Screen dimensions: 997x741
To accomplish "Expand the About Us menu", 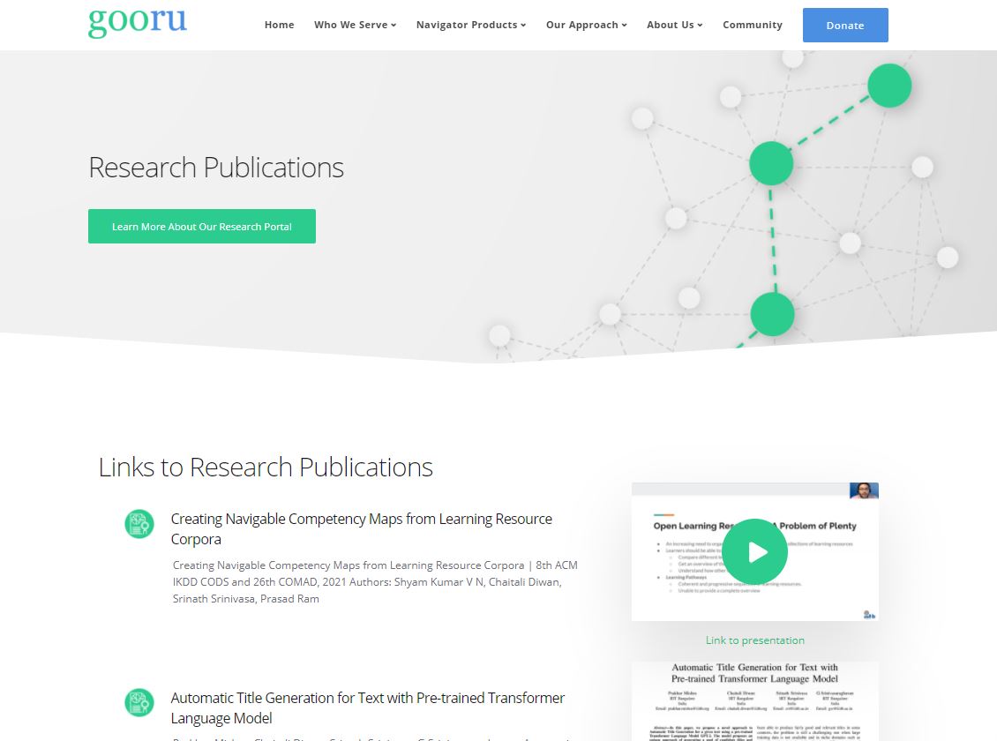I will (675, 25).
